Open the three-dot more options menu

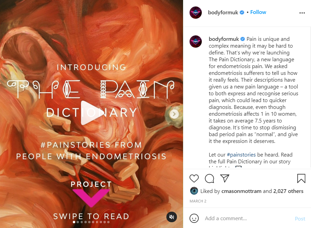coord(302,13)
